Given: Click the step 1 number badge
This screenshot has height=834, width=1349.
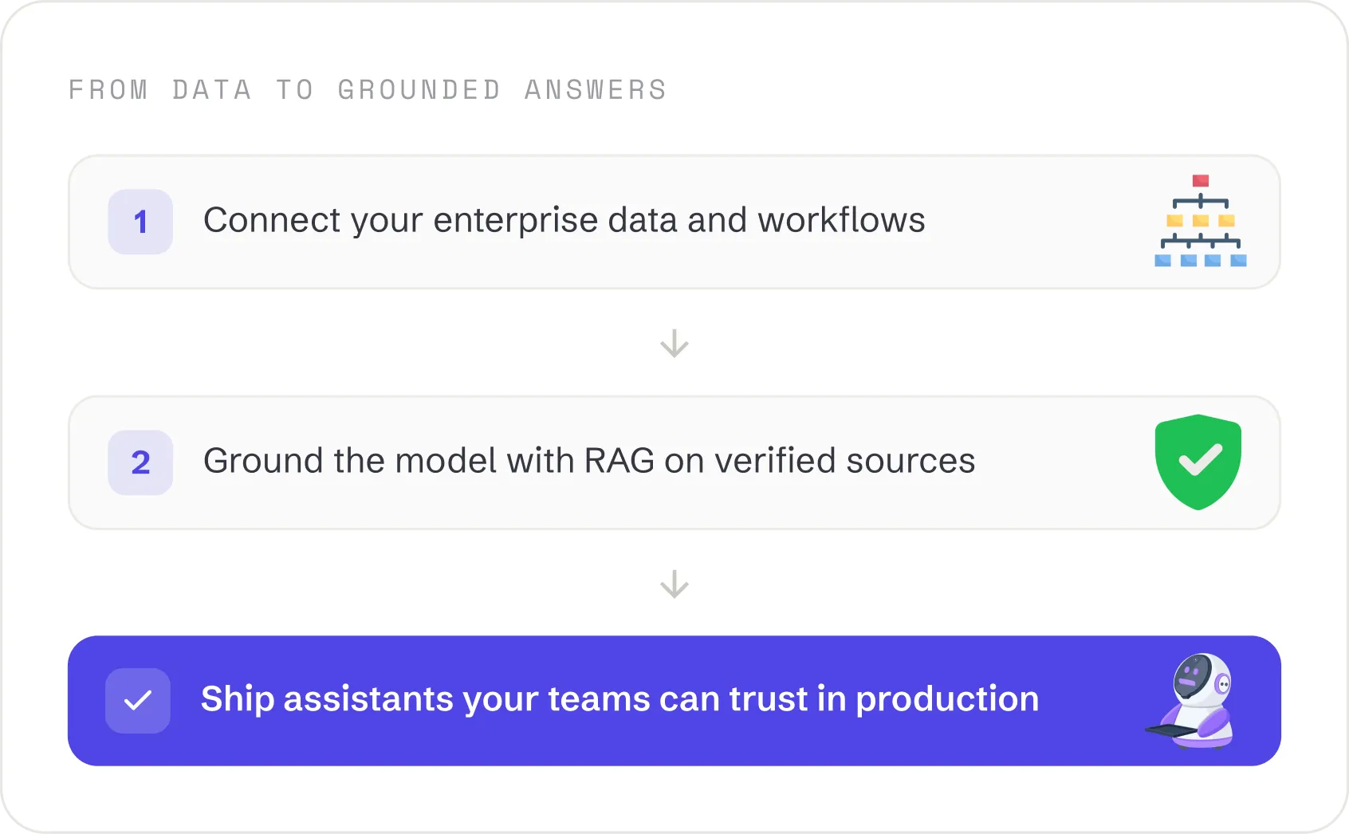Looking at the screenshot, I should (x=140, y=222).
